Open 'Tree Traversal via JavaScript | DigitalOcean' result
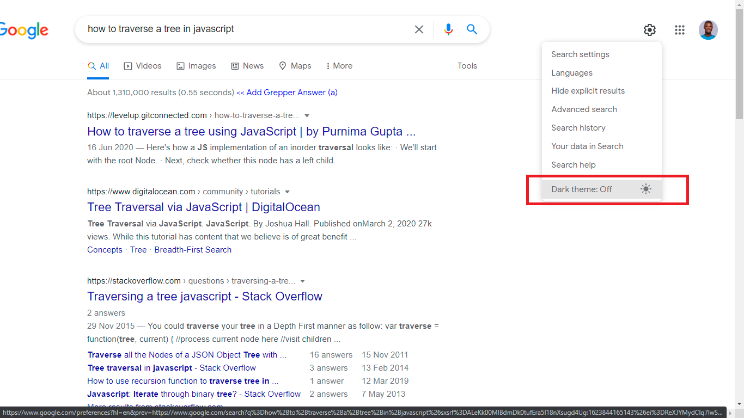Screen dimensions: 744x418 coord(204,207)
